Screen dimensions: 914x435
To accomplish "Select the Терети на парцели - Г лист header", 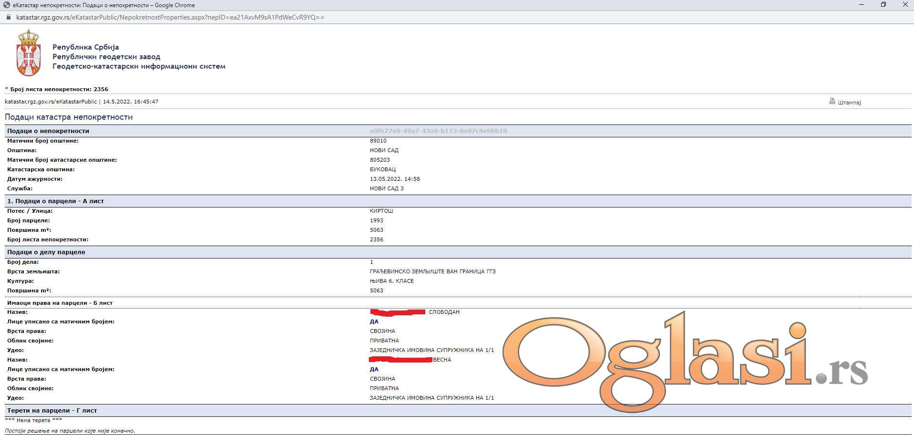I will point(52,410).
